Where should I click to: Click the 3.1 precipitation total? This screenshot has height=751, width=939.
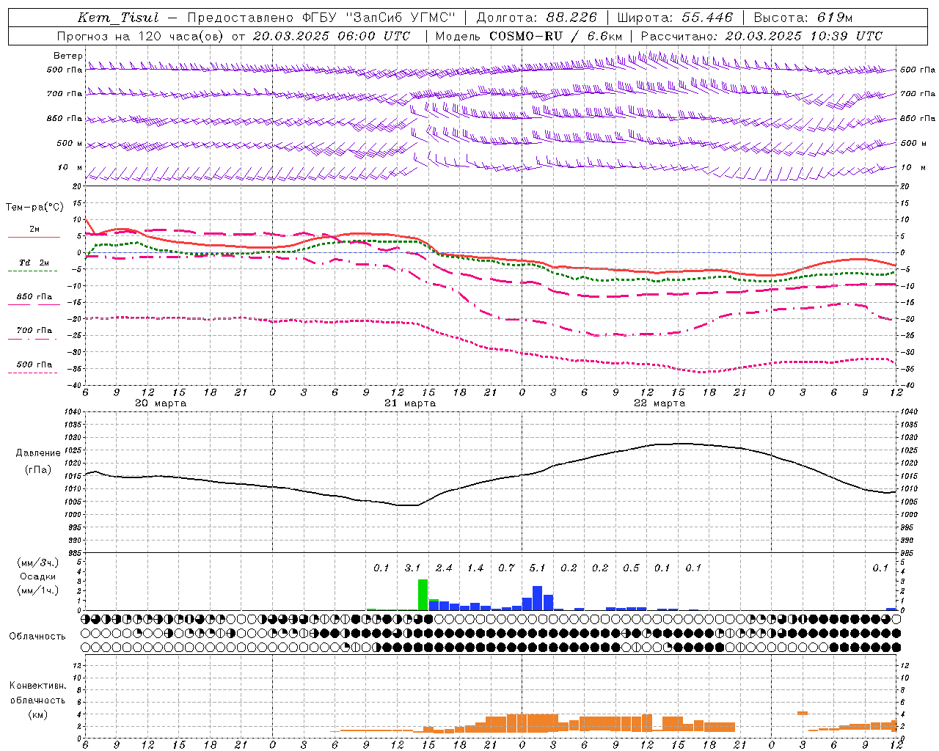pos(412,568)
